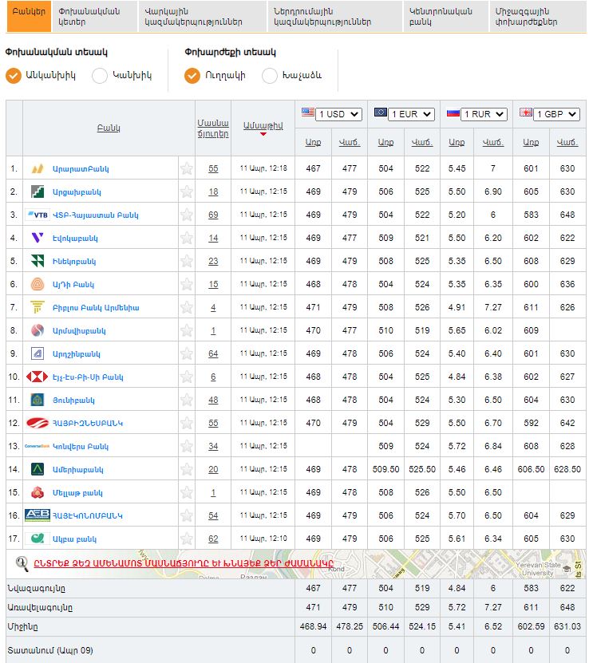Sort by the Մասնաճյուղեր column header

tap(213, 128)
